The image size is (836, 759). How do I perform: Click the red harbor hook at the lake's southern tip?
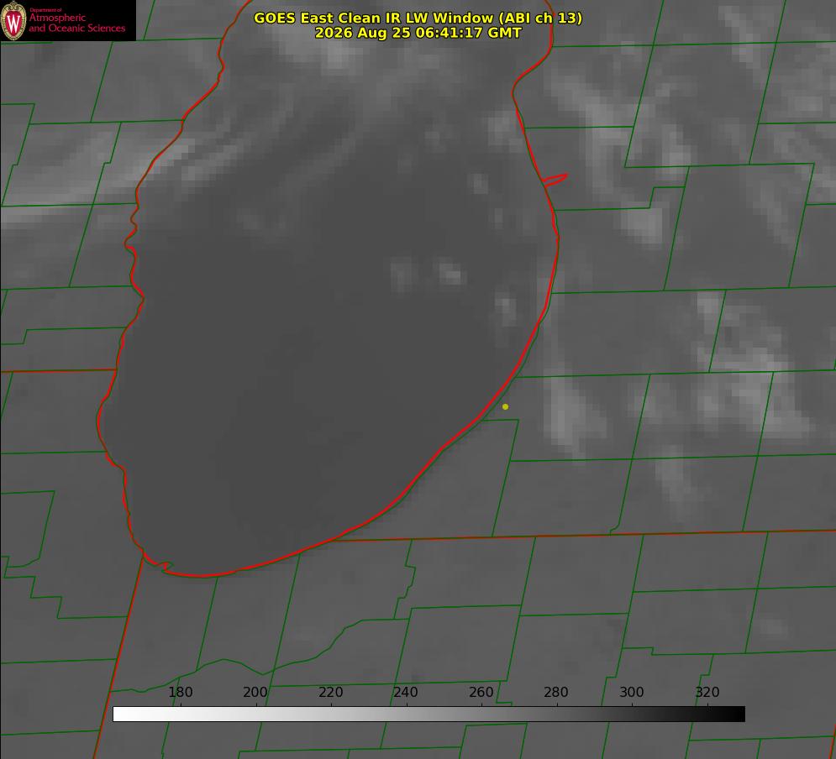click(158, 564)
